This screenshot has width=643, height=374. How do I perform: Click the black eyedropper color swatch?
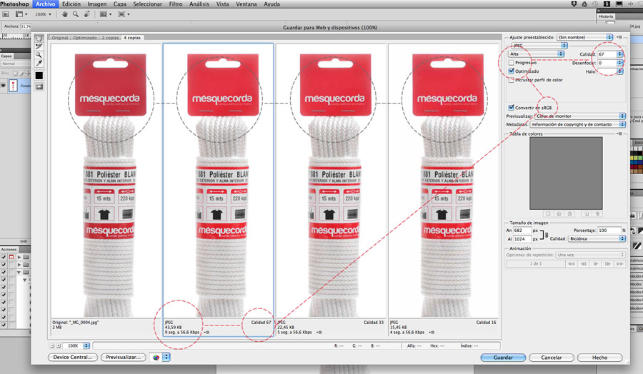(39, 75)
